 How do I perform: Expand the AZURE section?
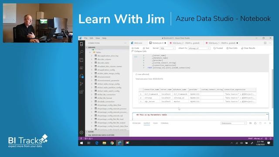pyautogui.click(x=107, y=132)
